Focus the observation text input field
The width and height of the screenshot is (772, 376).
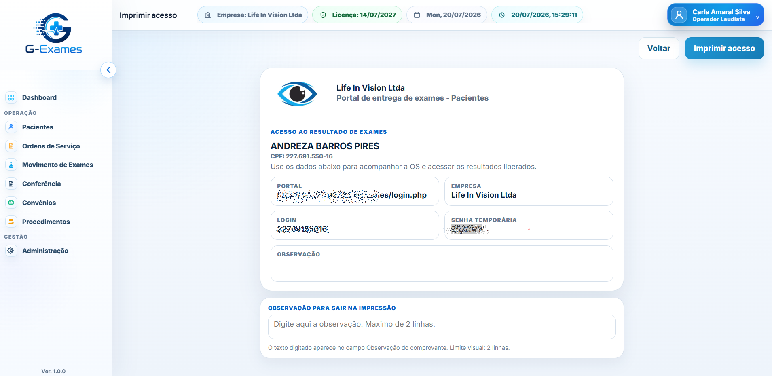click(x=442, y=327)
